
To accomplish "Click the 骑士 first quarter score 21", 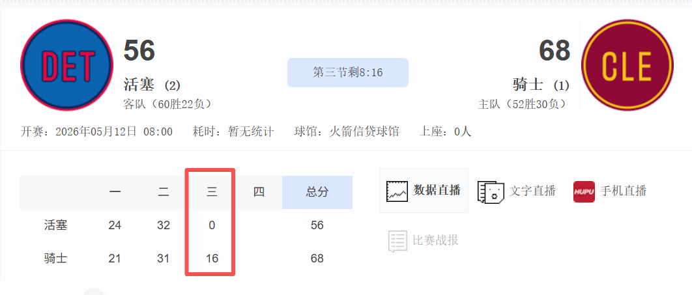I will [115, 259].
